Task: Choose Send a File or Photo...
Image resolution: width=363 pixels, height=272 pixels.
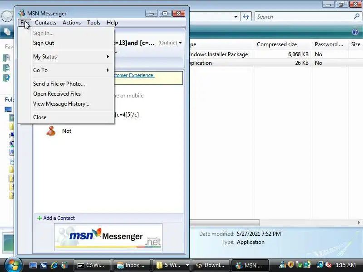Action: pyautogui.click(x=66, y=84)
